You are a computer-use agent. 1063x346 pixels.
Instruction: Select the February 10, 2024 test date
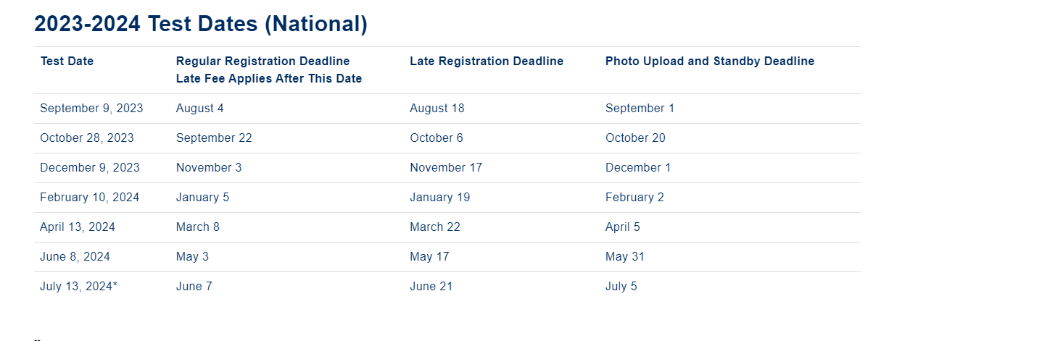[90, 198]
